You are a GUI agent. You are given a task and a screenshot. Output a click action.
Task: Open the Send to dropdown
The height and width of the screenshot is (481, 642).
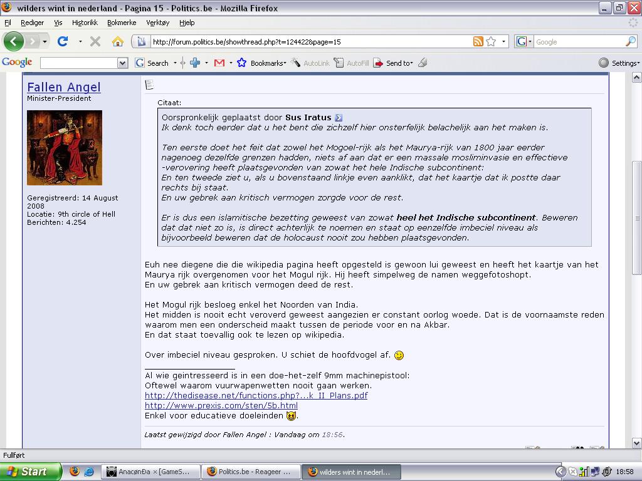click(x=393, y=63)
